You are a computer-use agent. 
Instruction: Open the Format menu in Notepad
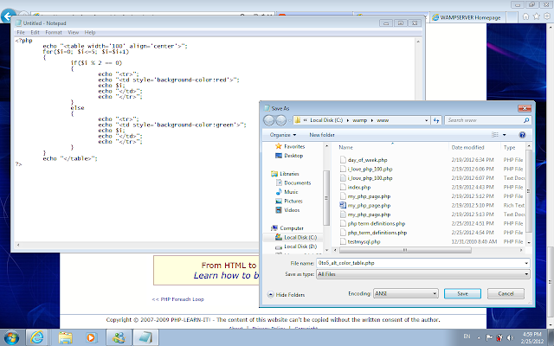(x=54, y=33)
